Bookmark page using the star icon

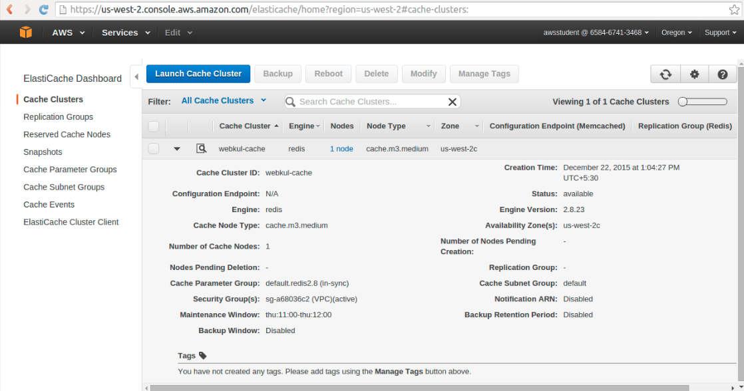[734, 9]
